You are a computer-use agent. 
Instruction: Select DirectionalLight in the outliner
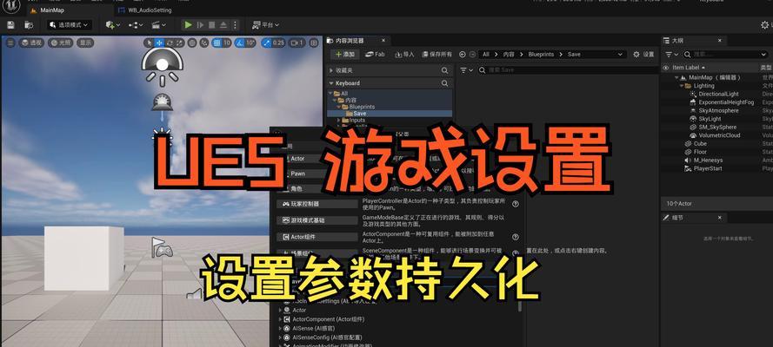[x=718, y=94]
